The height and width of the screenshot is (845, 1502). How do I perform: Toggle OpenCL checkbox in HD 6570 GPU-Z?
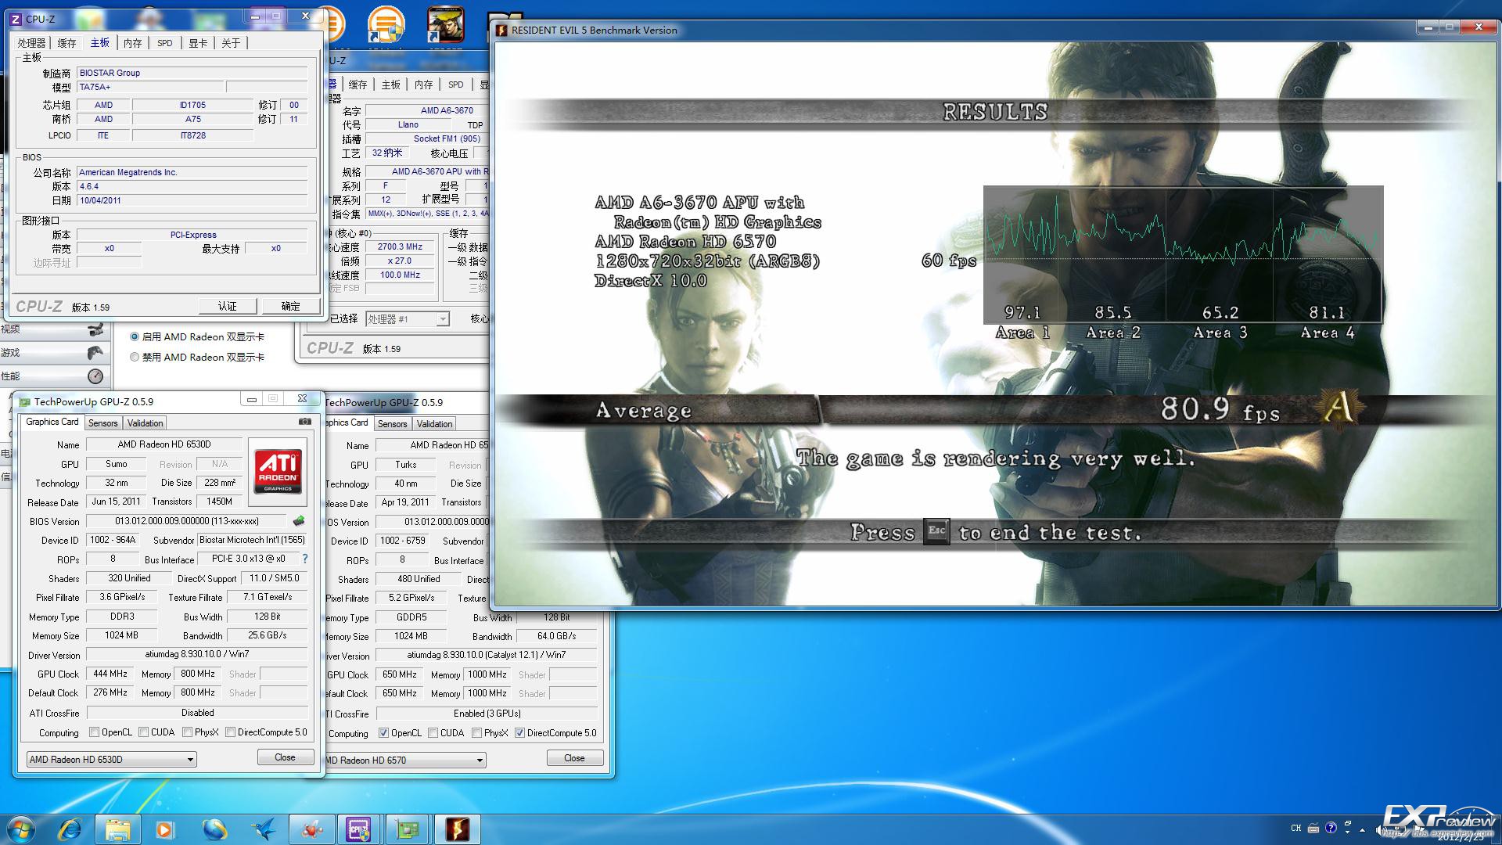pyautogui.click(x=384, y=733)
